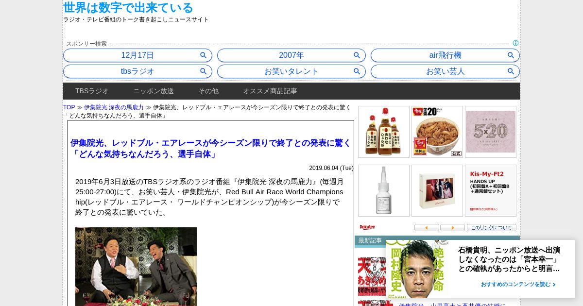Image resolution: width=583 pixels, height=306 pixels.
Task: Click the ad info icon by sponsor search
Action: (x=515, y=43)
